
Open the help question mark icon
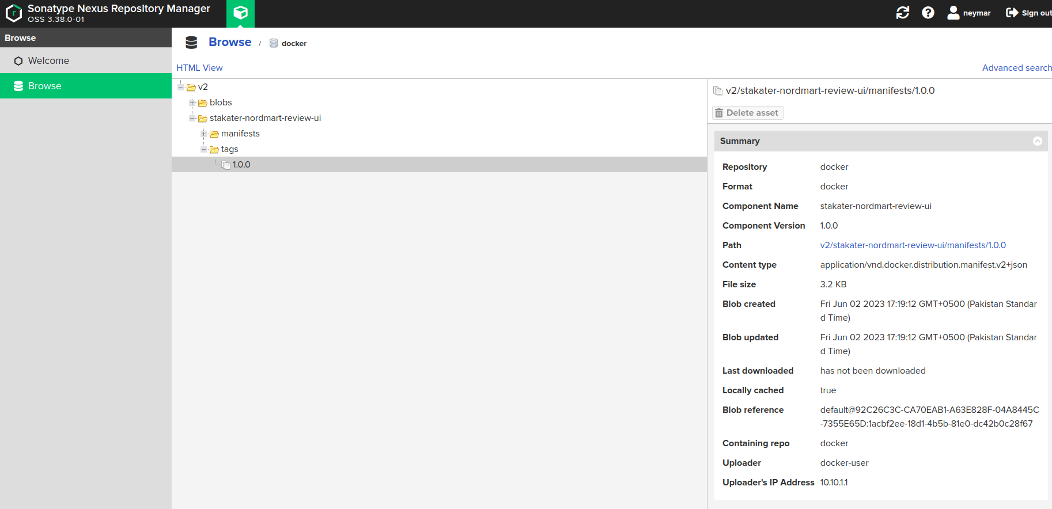(928, 13)
